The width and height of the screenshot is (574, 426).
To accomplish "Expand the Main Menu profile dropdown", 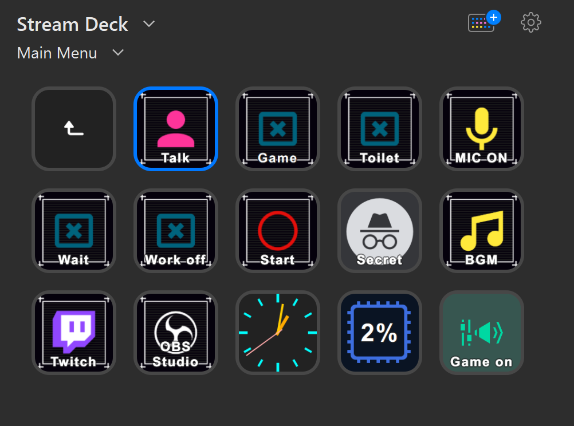I will point(118,53).
